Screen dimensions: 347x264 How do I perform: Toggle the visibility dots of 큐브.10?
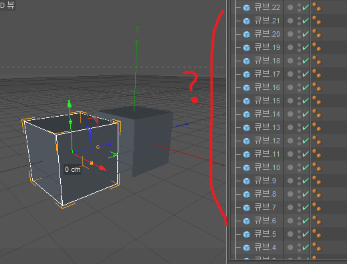tap(299, 167)
